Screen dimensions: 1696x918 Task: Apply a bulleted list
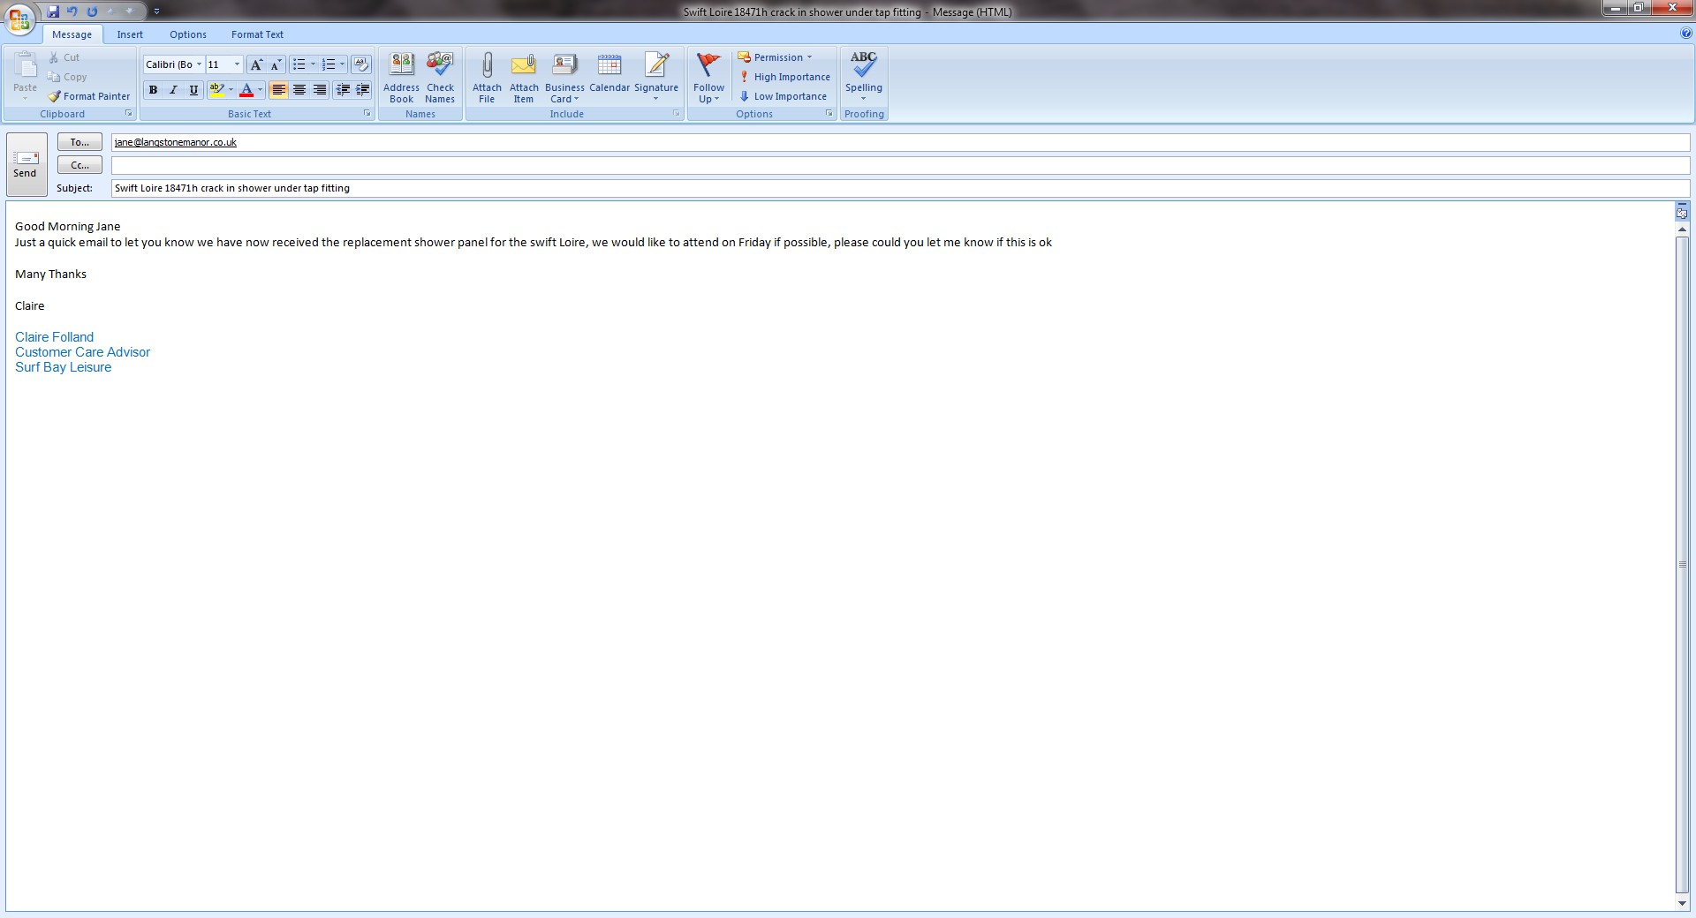(299, 64)
